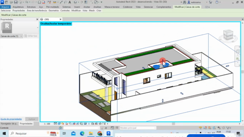244x137 pixels.
Task: Open the Sistemas ribbon tab
Action: point(66,7)
